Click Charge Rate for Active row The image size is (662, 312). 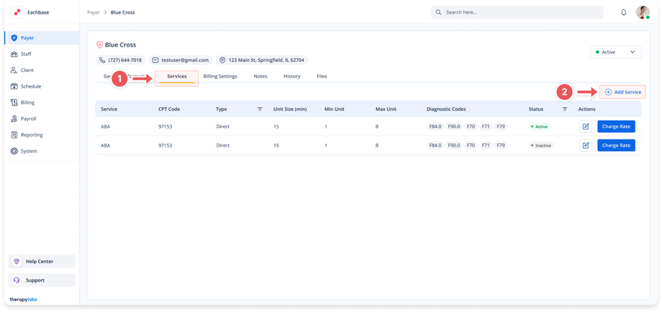click(616, 127)
